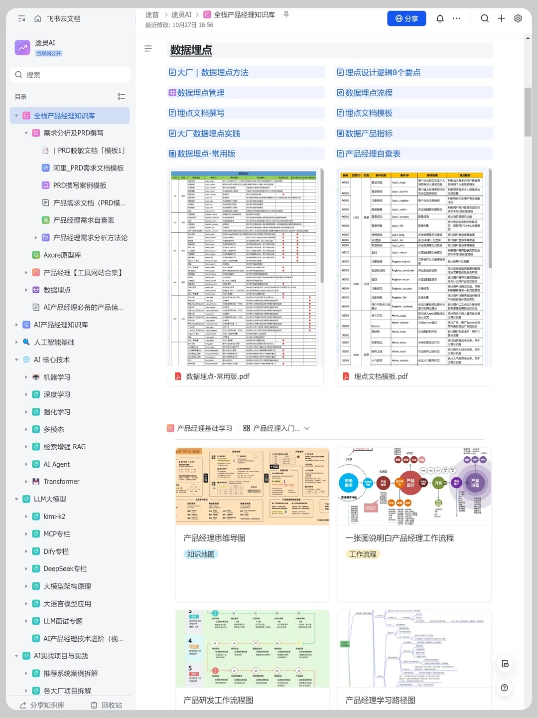Click the 工作流程 tag
Screen dimensions: 538x718
point(363,554)
